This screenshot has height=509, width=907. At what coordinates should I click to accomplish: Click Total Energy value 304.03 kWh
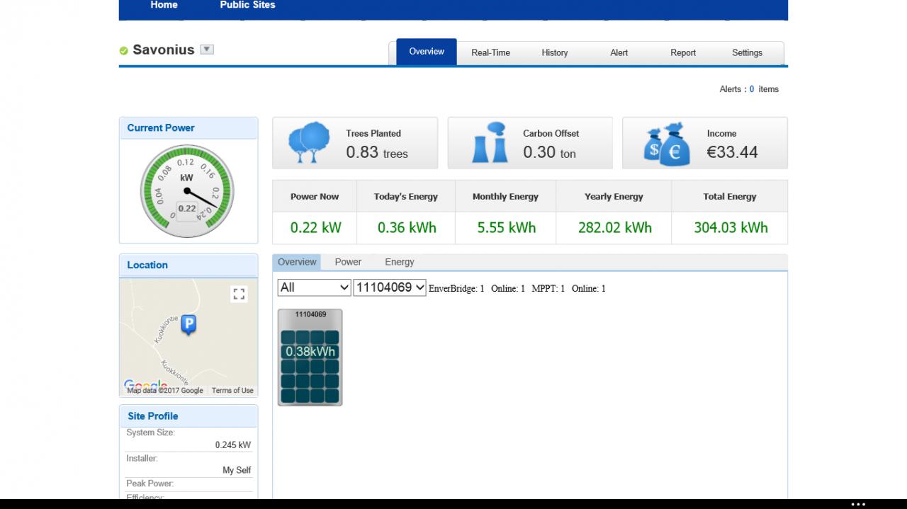pyautogui.click(x=731, y=227)
